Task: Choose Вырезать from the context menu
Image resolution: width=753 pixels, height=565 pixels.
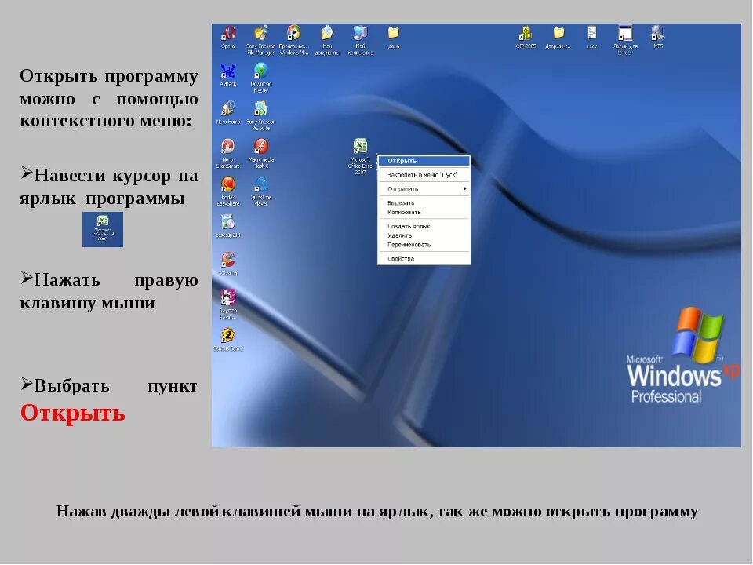Action: point(424,202)
